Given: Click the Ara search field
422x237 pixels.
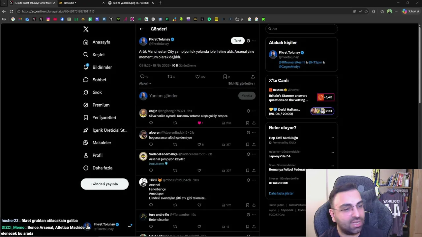Looking at the screenshot, I should [302, 29].
